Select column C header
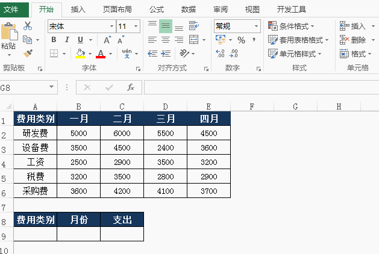Screen dimensions: 379x254 pos(122,107)
